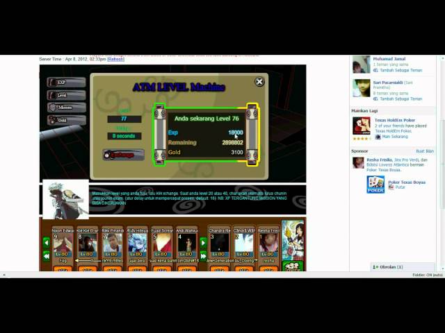Viewport: 445px width, 333px height.
Task: Jump to first friends with double left arrow
Action: (x=47, y=256)
